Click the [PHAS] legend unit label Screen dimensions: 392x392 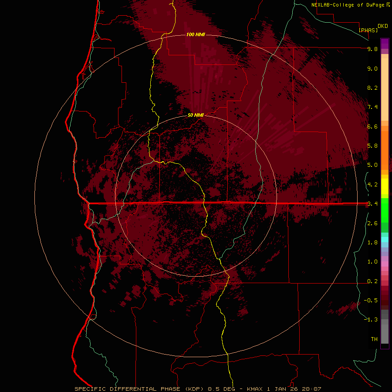368,30
